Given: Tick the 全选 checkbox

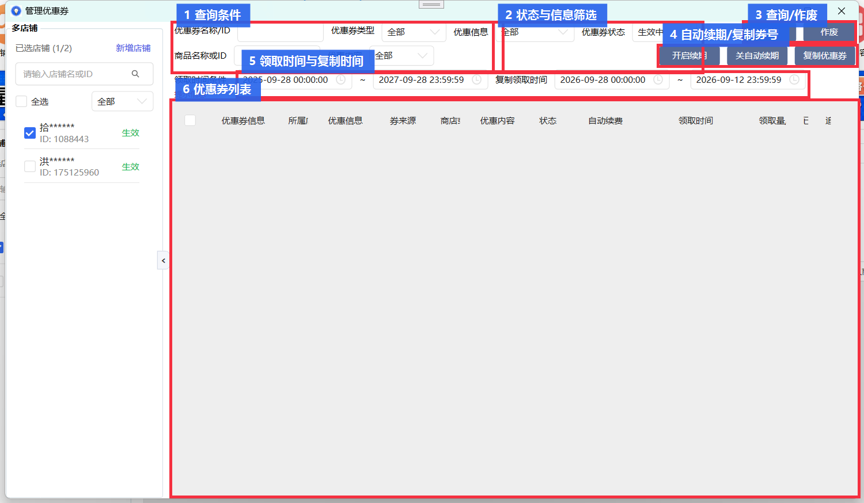Looking at the screenshot, I should click(21, 101).
